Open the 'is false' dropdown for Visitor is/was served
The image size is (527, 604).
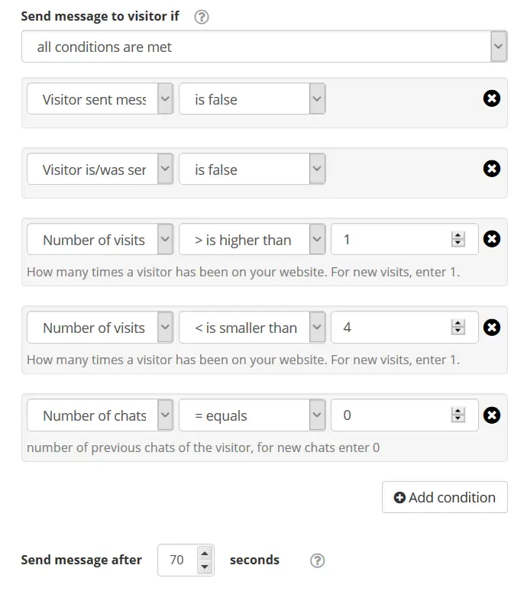pyautogui.click(x=252, y=169)
